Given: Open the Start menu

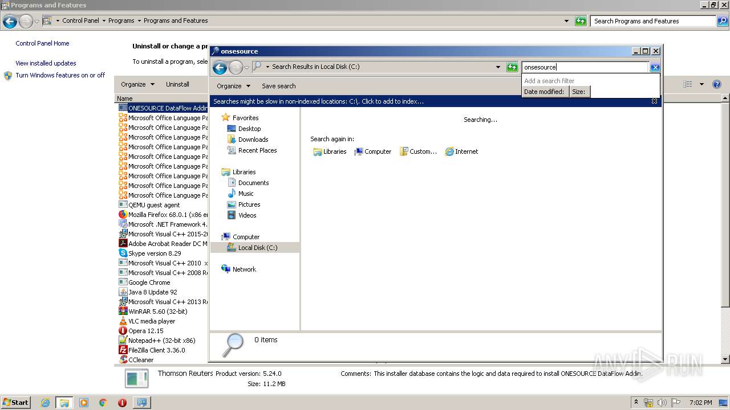Looking at the screenshot, I should pyautogui.click(x=15, y=402).
